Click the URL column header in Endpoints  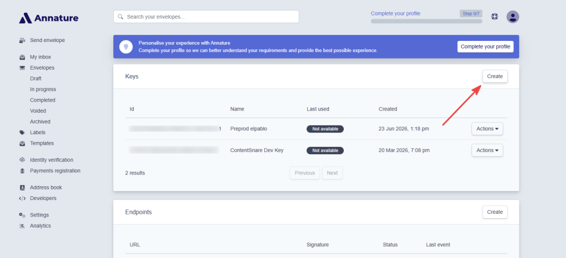tap(135, 245)
